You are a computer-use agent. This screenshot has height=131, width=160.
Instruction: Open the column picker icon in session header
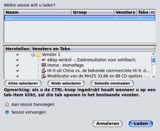[x=153, y=13]
